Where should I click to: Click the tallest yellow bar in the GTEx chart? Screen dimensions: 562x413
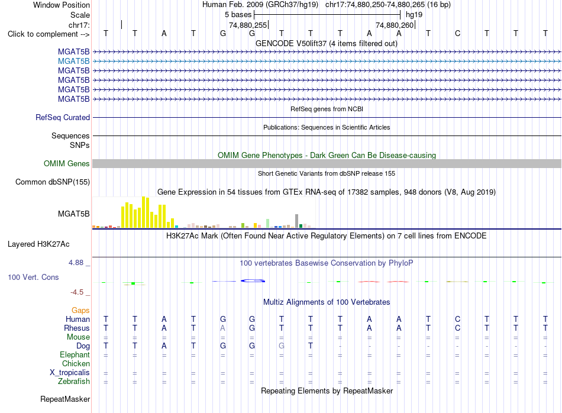144,212
